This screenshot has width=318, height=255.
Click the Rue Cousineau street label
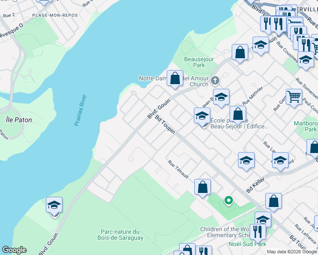287,52
